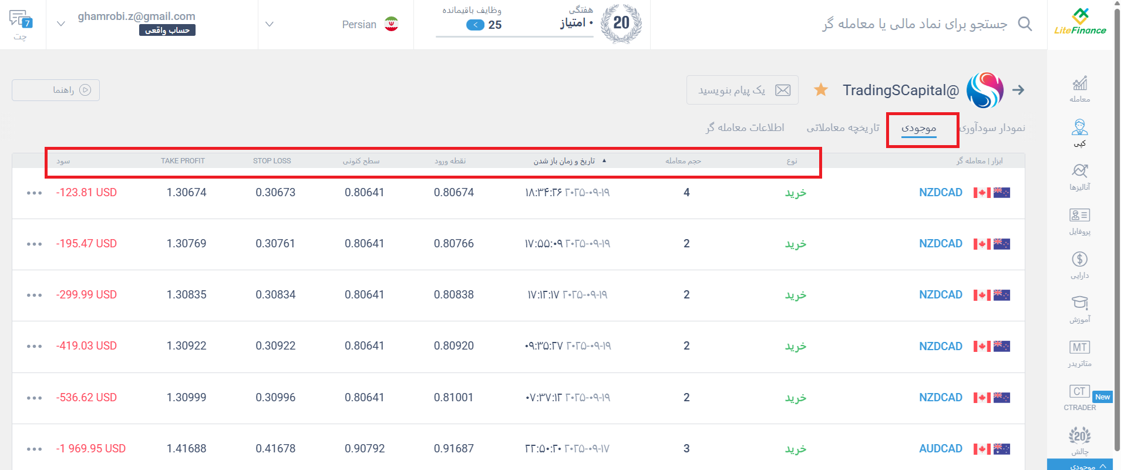The width and height of the screenshot is (1121, 470).
Task: Open the متاتریدر MT sidebar icon
Action: click(x=1079, y=354)
